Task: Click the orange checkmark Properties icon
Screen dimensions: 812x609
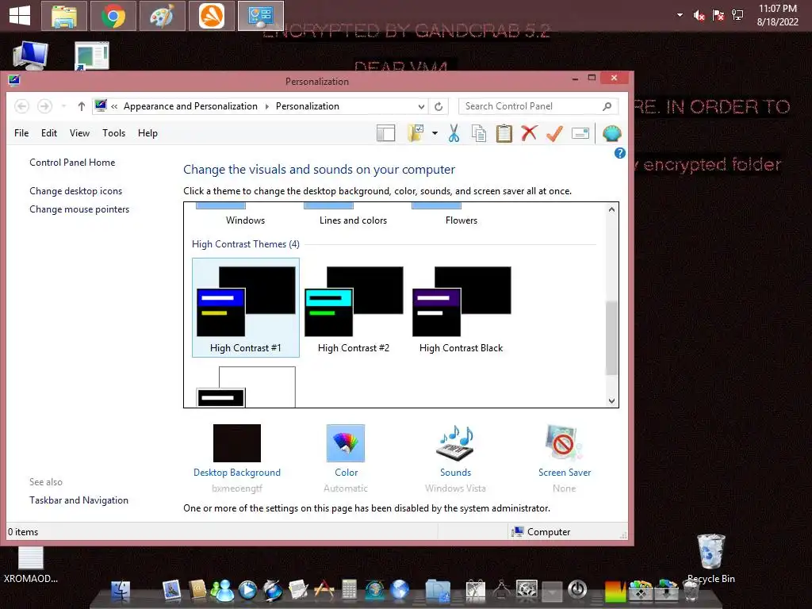Action: (x=554, y=133)
